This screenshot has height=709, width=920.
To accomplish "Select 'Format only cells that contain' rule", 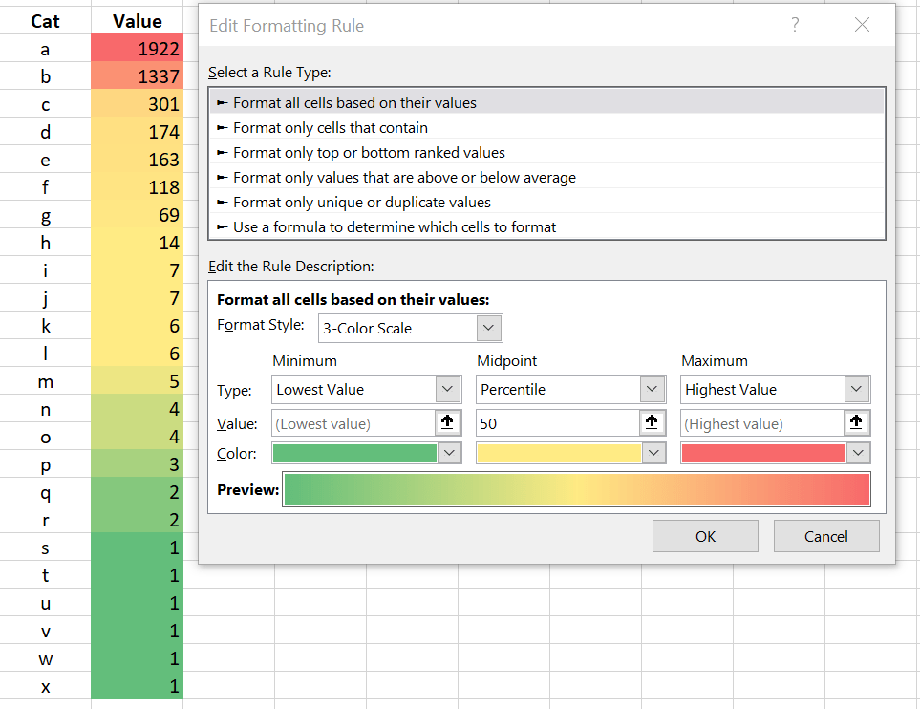I will point(330,127).
